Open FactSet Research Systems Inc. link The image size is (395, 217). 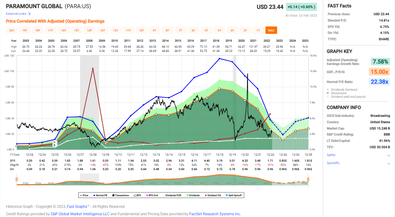click(215, 214)
